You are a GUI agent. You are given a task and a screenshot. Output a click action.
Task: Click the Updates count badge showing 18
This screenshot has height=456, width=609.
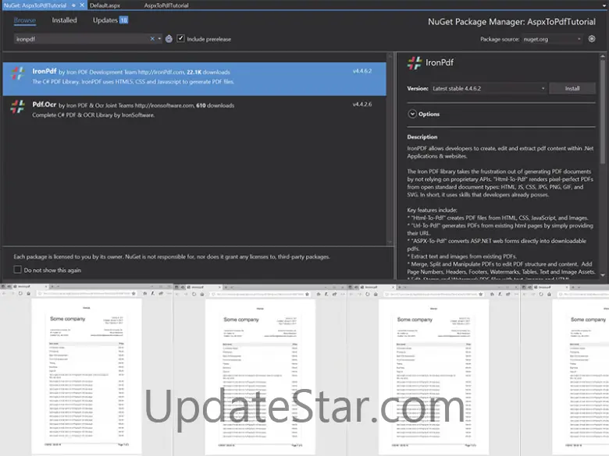tap(123, 20)
